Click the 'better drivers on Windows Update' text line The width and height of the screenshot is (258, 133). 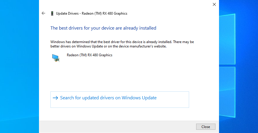tap(108, 46)
